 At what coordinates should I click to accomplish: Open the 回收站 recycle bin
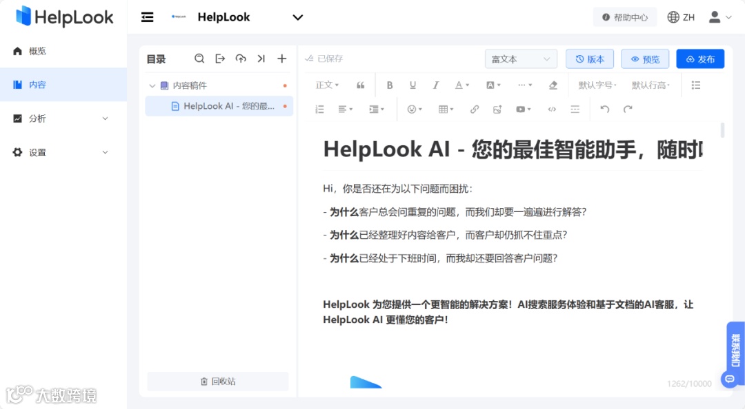pyautogui.click(x=218, y=381)
